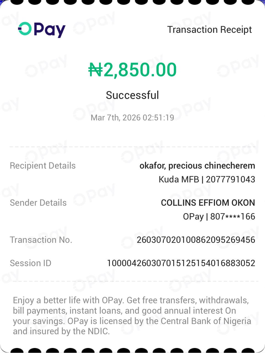Viewport: 265px width, 353px height.
Task: Select the Session ID value ending in 883052
Action: (x=181, y=263)
